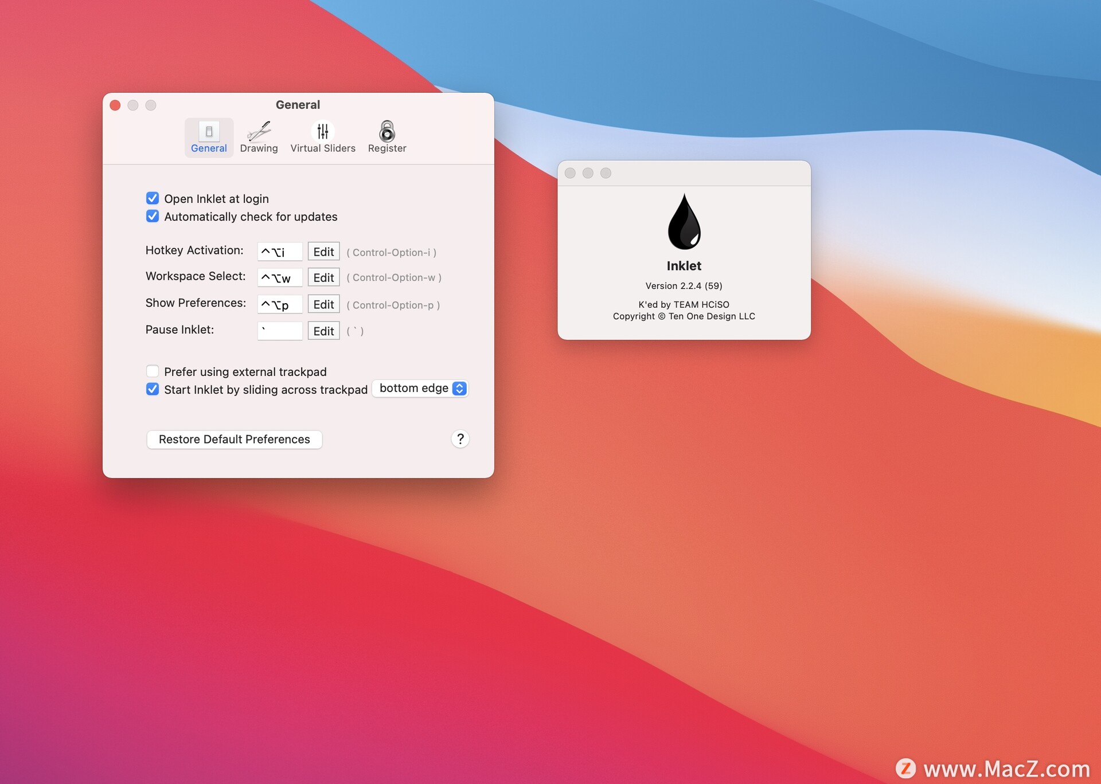Click the Inklet ink drop logo
The height and width of the screenshot is (784, 1101).
coord(684,221)
